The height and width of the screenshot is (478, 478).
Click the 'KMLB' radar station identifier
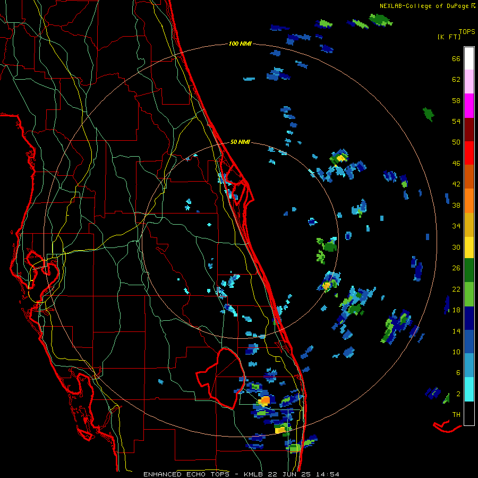pyautogui.click(x=253, y=474)
